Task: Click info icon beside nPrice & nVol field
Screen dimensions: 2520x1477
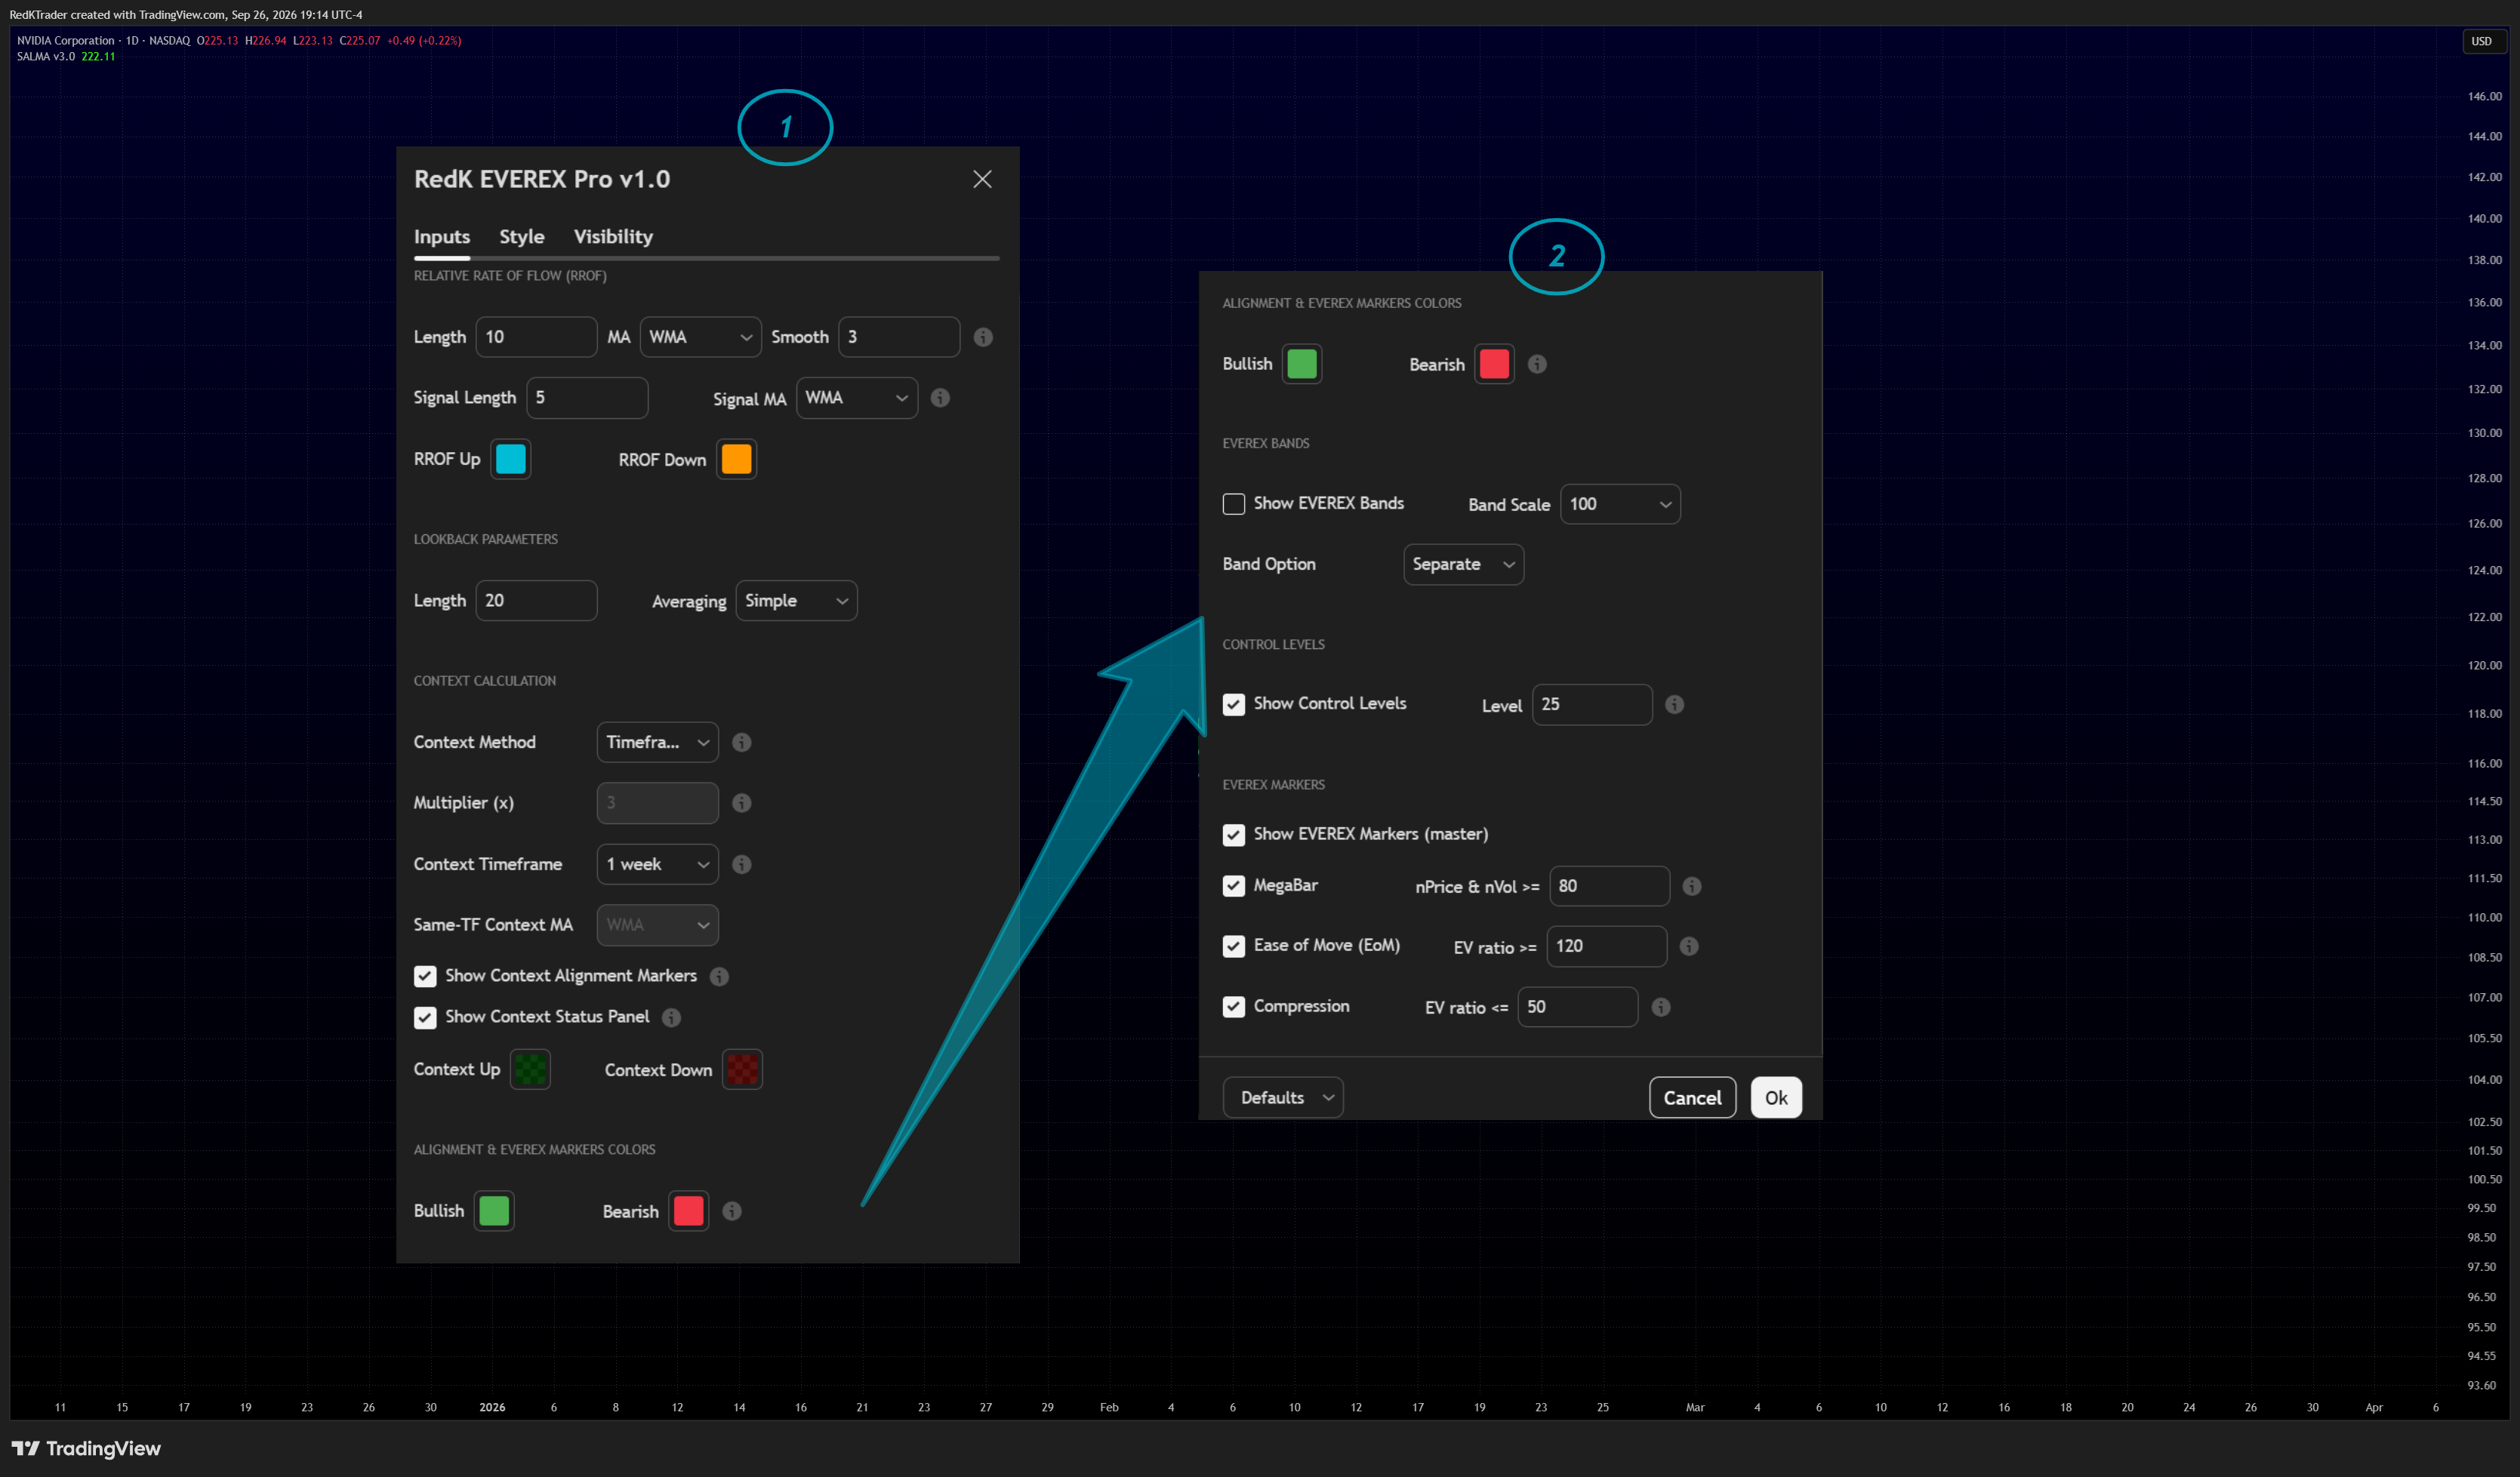Action: point(1692,886)
